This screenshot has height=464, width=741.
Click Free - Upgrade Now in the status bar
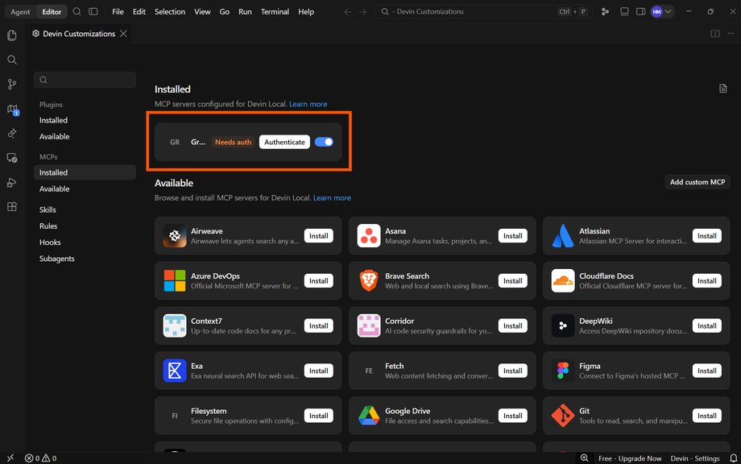[x=630, y=458]
